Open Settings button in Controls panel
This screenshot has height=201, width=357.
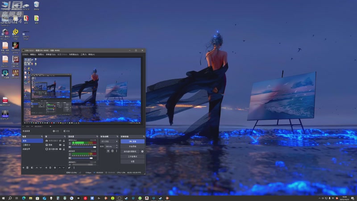[133, 162]
